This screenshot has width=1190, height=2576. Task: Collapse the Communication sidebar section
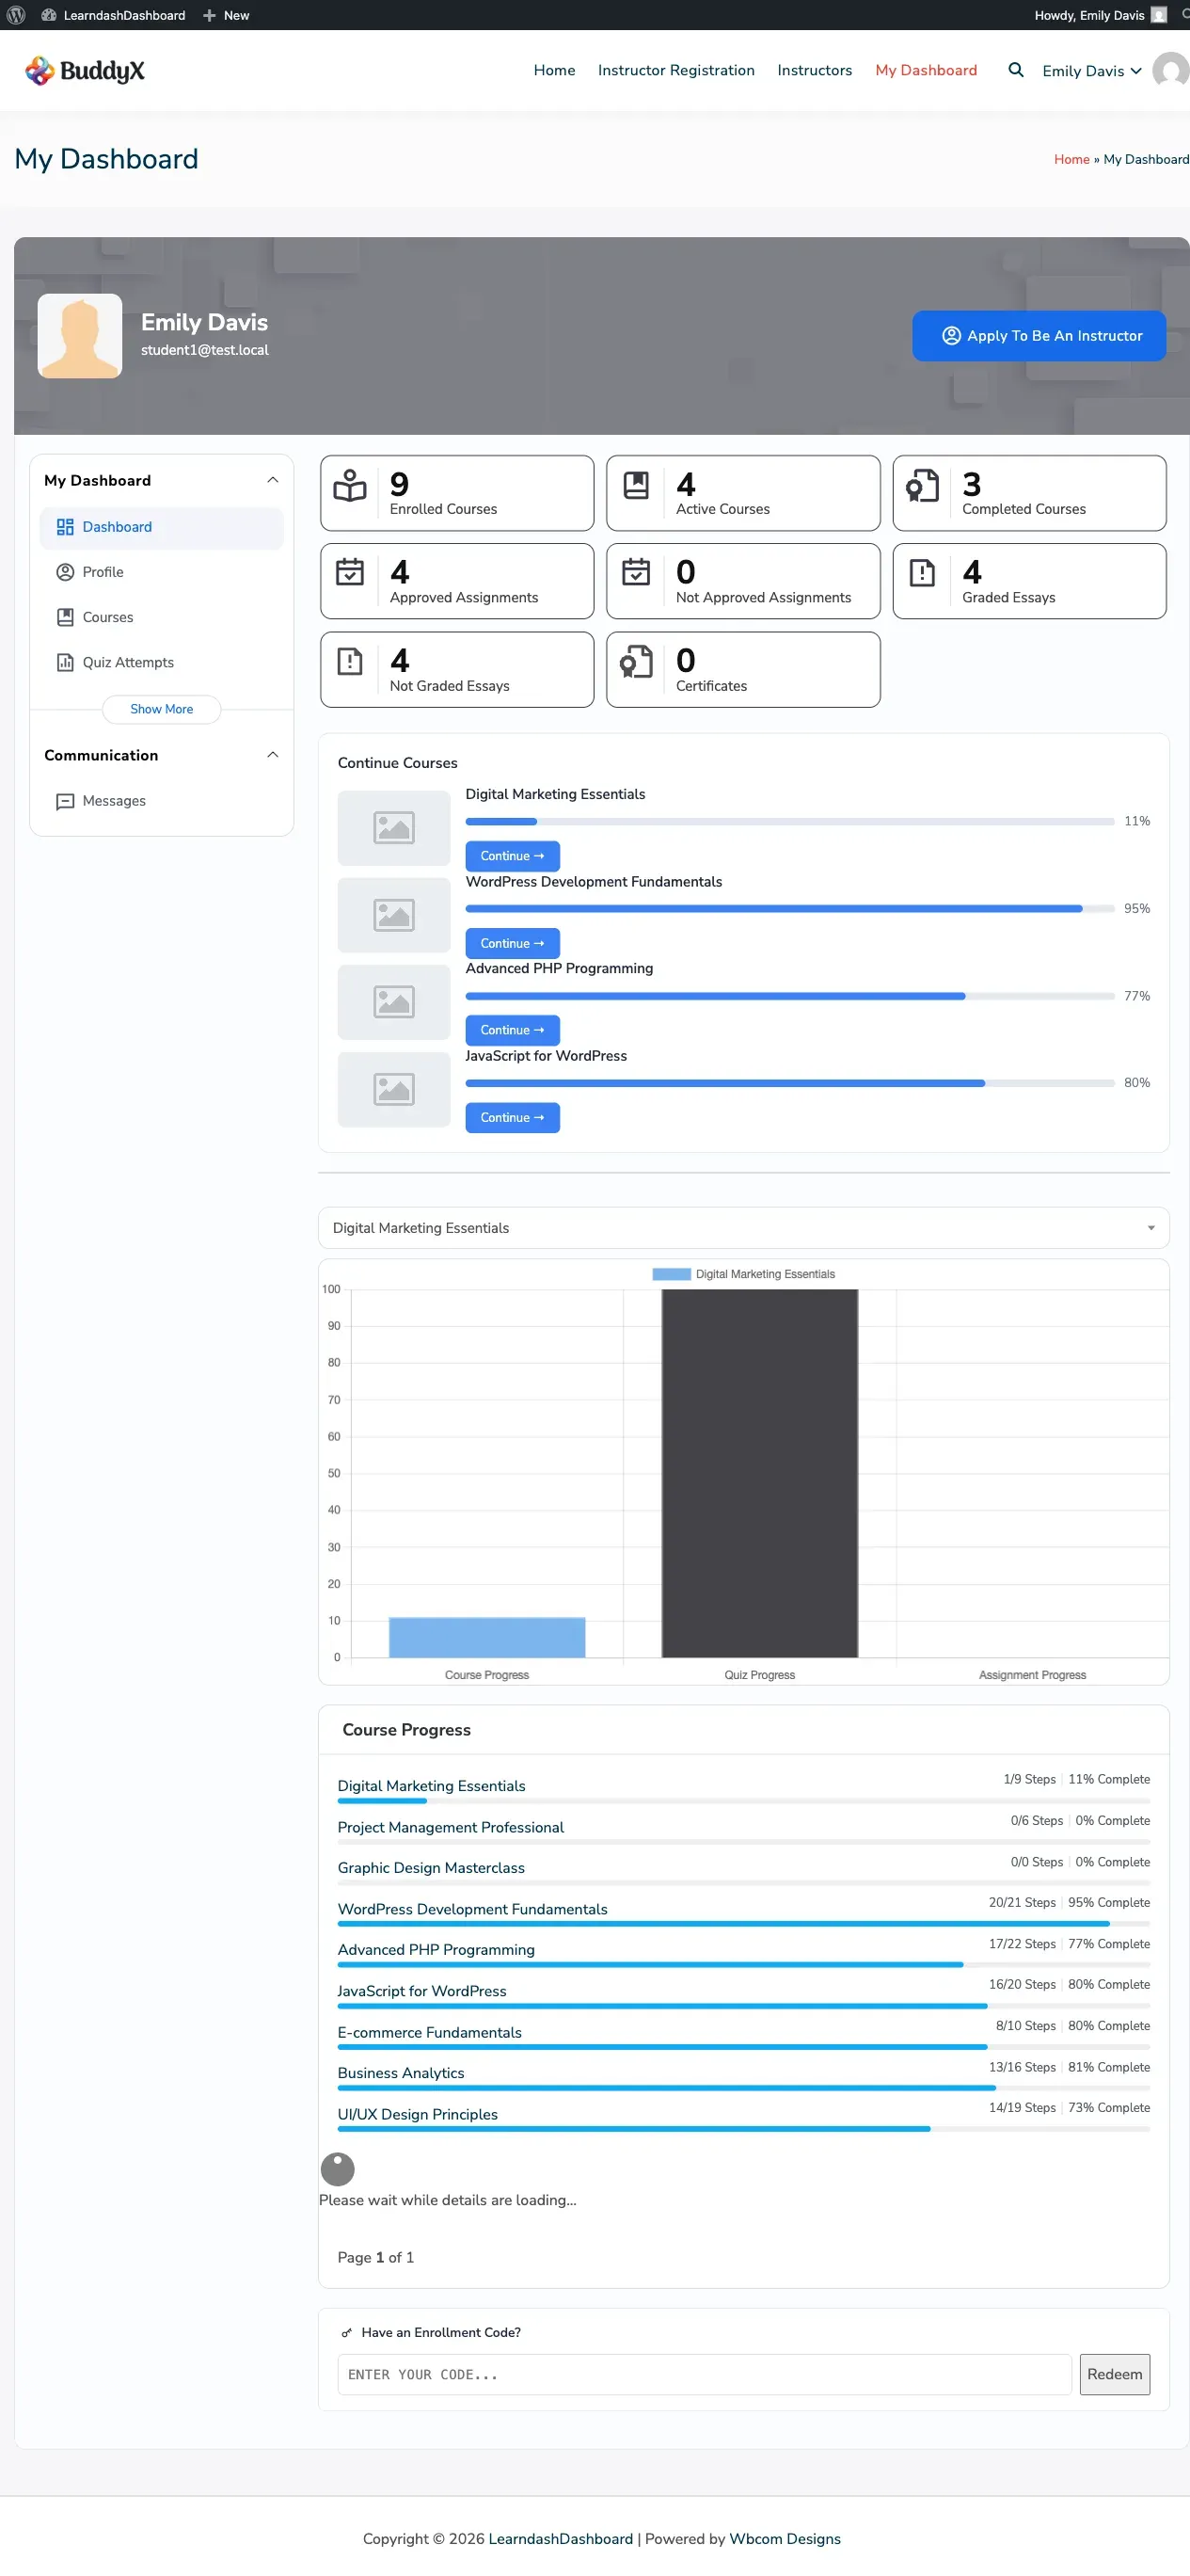click(x=272, y=755)
